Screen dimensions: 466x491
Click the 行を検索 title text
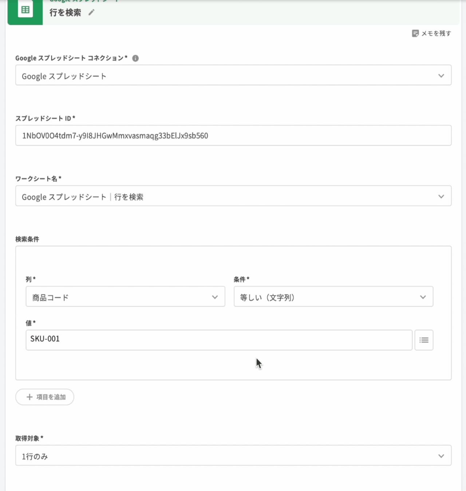point(66,13)
